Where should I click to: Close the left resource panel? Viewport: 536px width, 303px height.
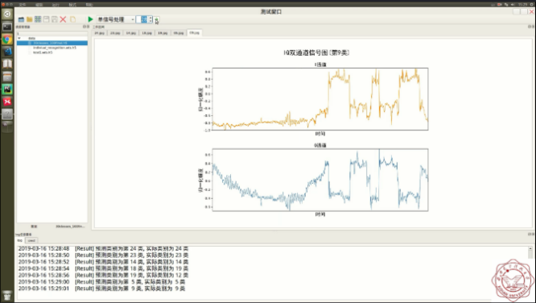tap(88, 27)
